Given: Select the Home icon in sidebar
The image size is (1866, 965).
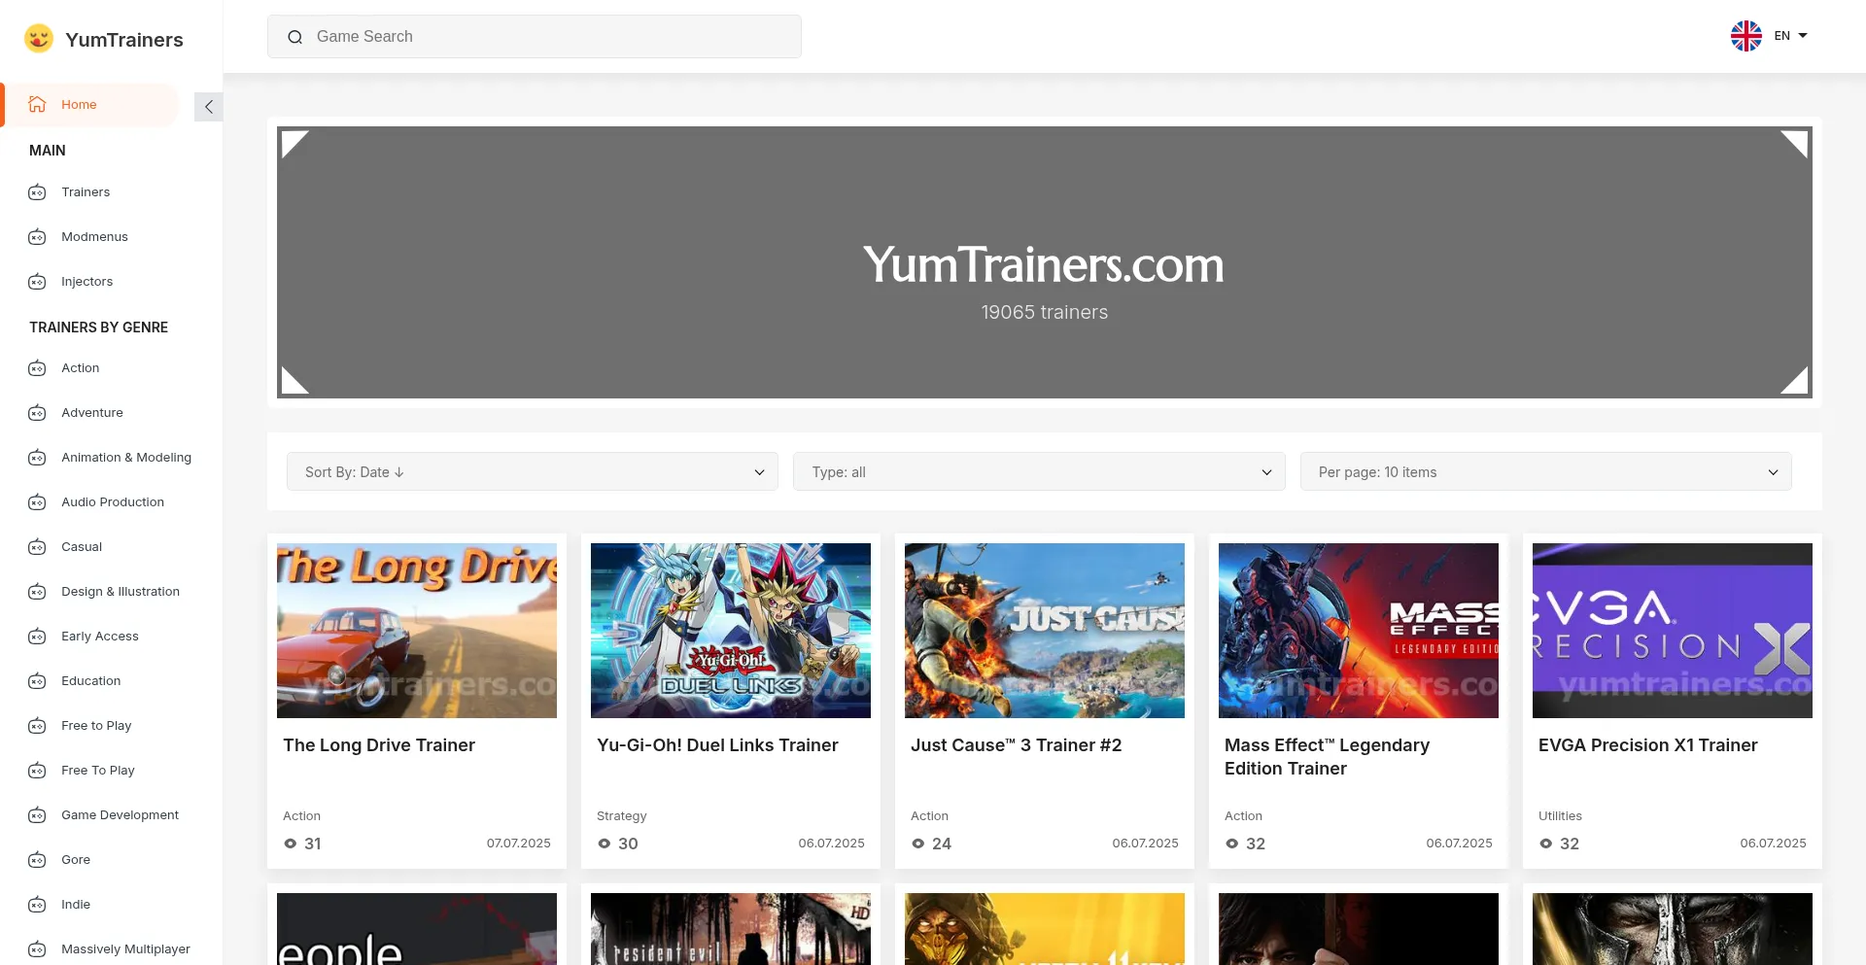Looking at the screenshot, I should click(36, 104).
